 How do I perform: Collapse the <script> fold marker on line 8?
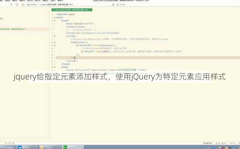tap(55, 36)
